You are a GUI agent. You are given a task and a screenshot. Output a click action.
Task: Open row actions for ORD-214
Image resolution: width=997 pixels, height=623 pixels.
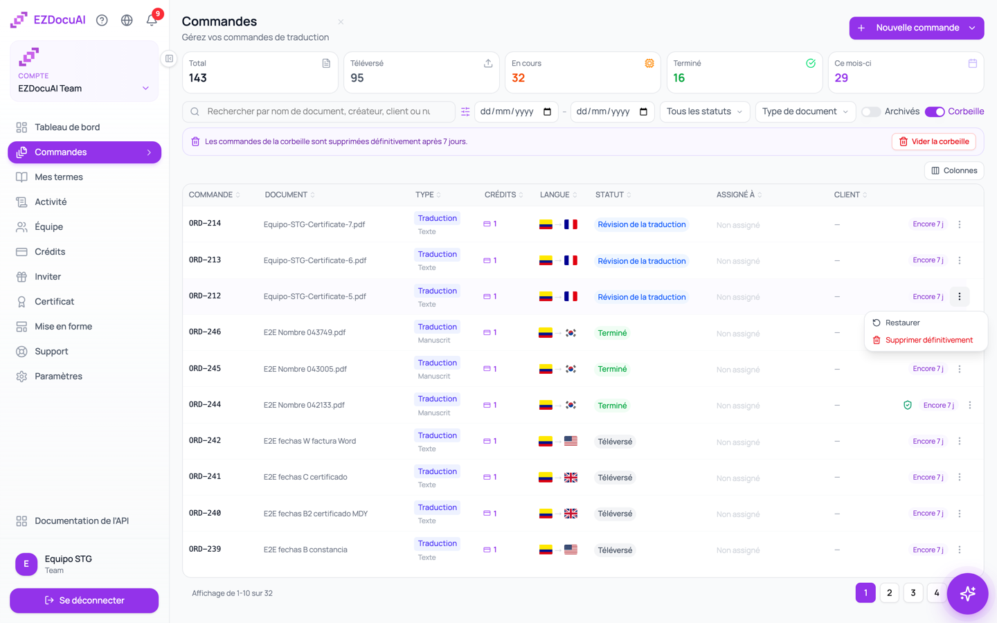coord(960,224)
